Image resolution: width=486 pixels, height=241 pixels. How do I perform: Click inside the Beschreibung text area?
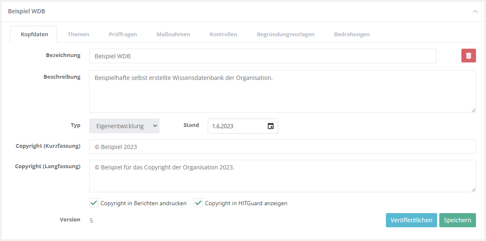click(x=282, y=92)
